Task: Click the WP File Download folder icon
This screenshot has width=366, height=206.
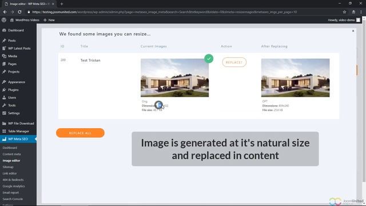Action: point(4,124)
